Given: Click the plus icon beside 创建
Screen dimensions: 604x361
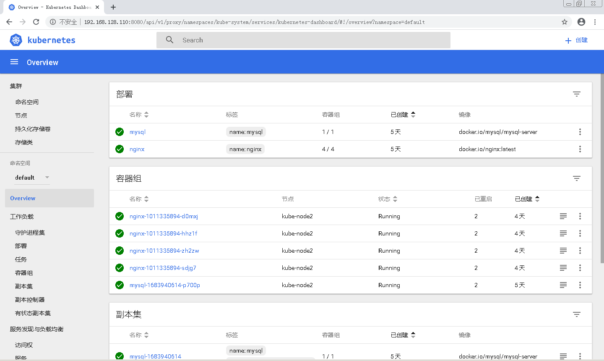Looking at the screenshot, I should (568, 40).
